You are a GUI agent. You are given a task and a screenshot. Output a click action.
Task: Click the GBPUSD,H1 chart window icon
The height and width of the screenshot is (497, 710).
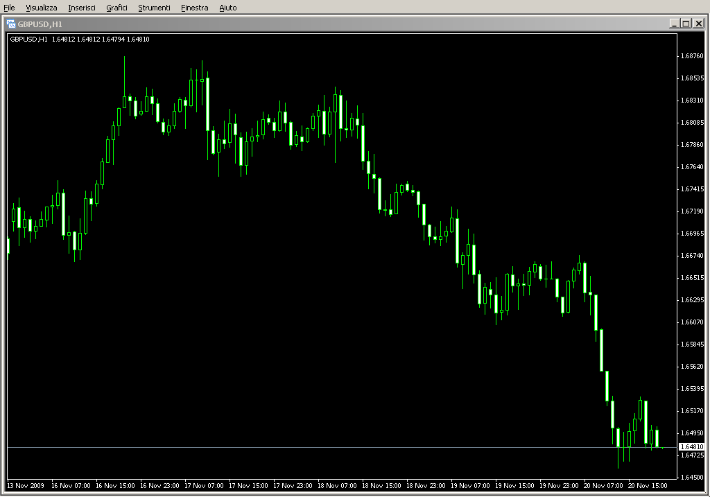pyautogui.click(x=11, y=24)
